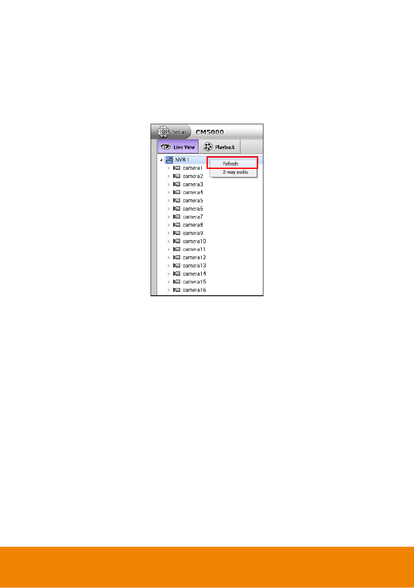This screenshot has height=588, width=414.
Task: Click the camera icon beside camera2
Action: coord(177,176)
